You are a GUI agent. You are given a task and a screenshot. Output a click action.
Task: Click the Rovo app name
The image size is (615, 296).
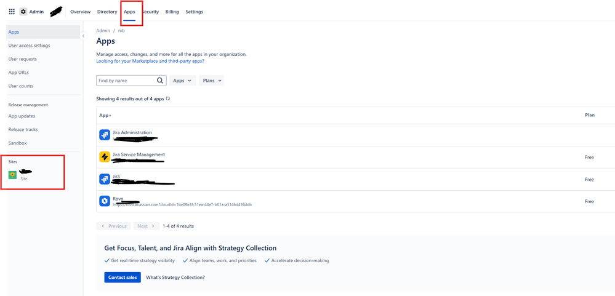click(118, 199)
